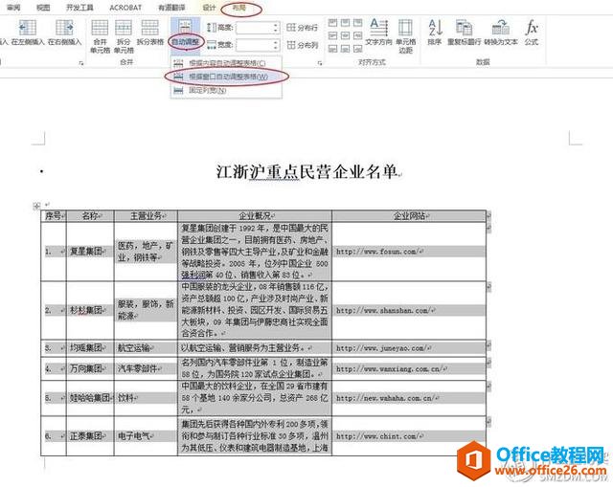613x487 pixels.
Task: Click the shanshan.com website link
Action: point(383,311)
